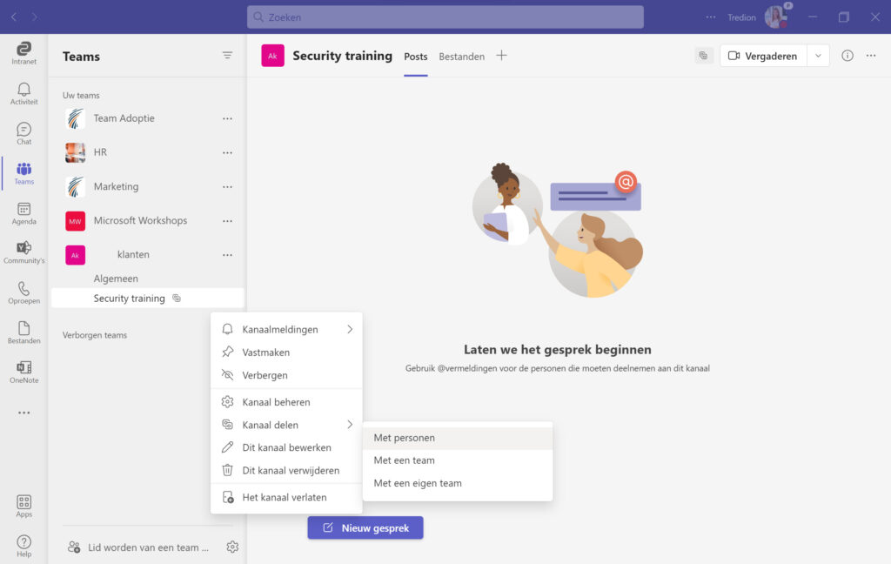891x564 pixels.
Task: Open the Chat icon in sidebar
Action: tap(23, 133)
